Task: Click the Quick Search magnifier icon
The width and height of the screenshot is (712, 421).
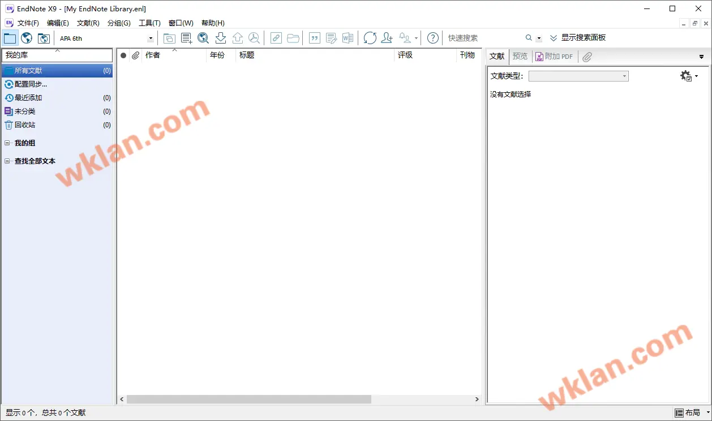Action: (529, 38)
